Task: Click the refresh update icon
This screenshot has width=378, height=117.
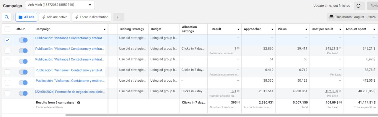Action: pos(359,6)
